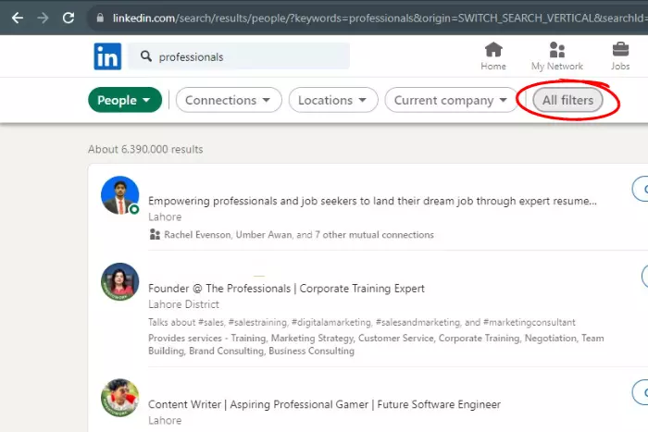Reload the page with refresh icon
The image size is (648, 432).
click(x=69, y=18)
